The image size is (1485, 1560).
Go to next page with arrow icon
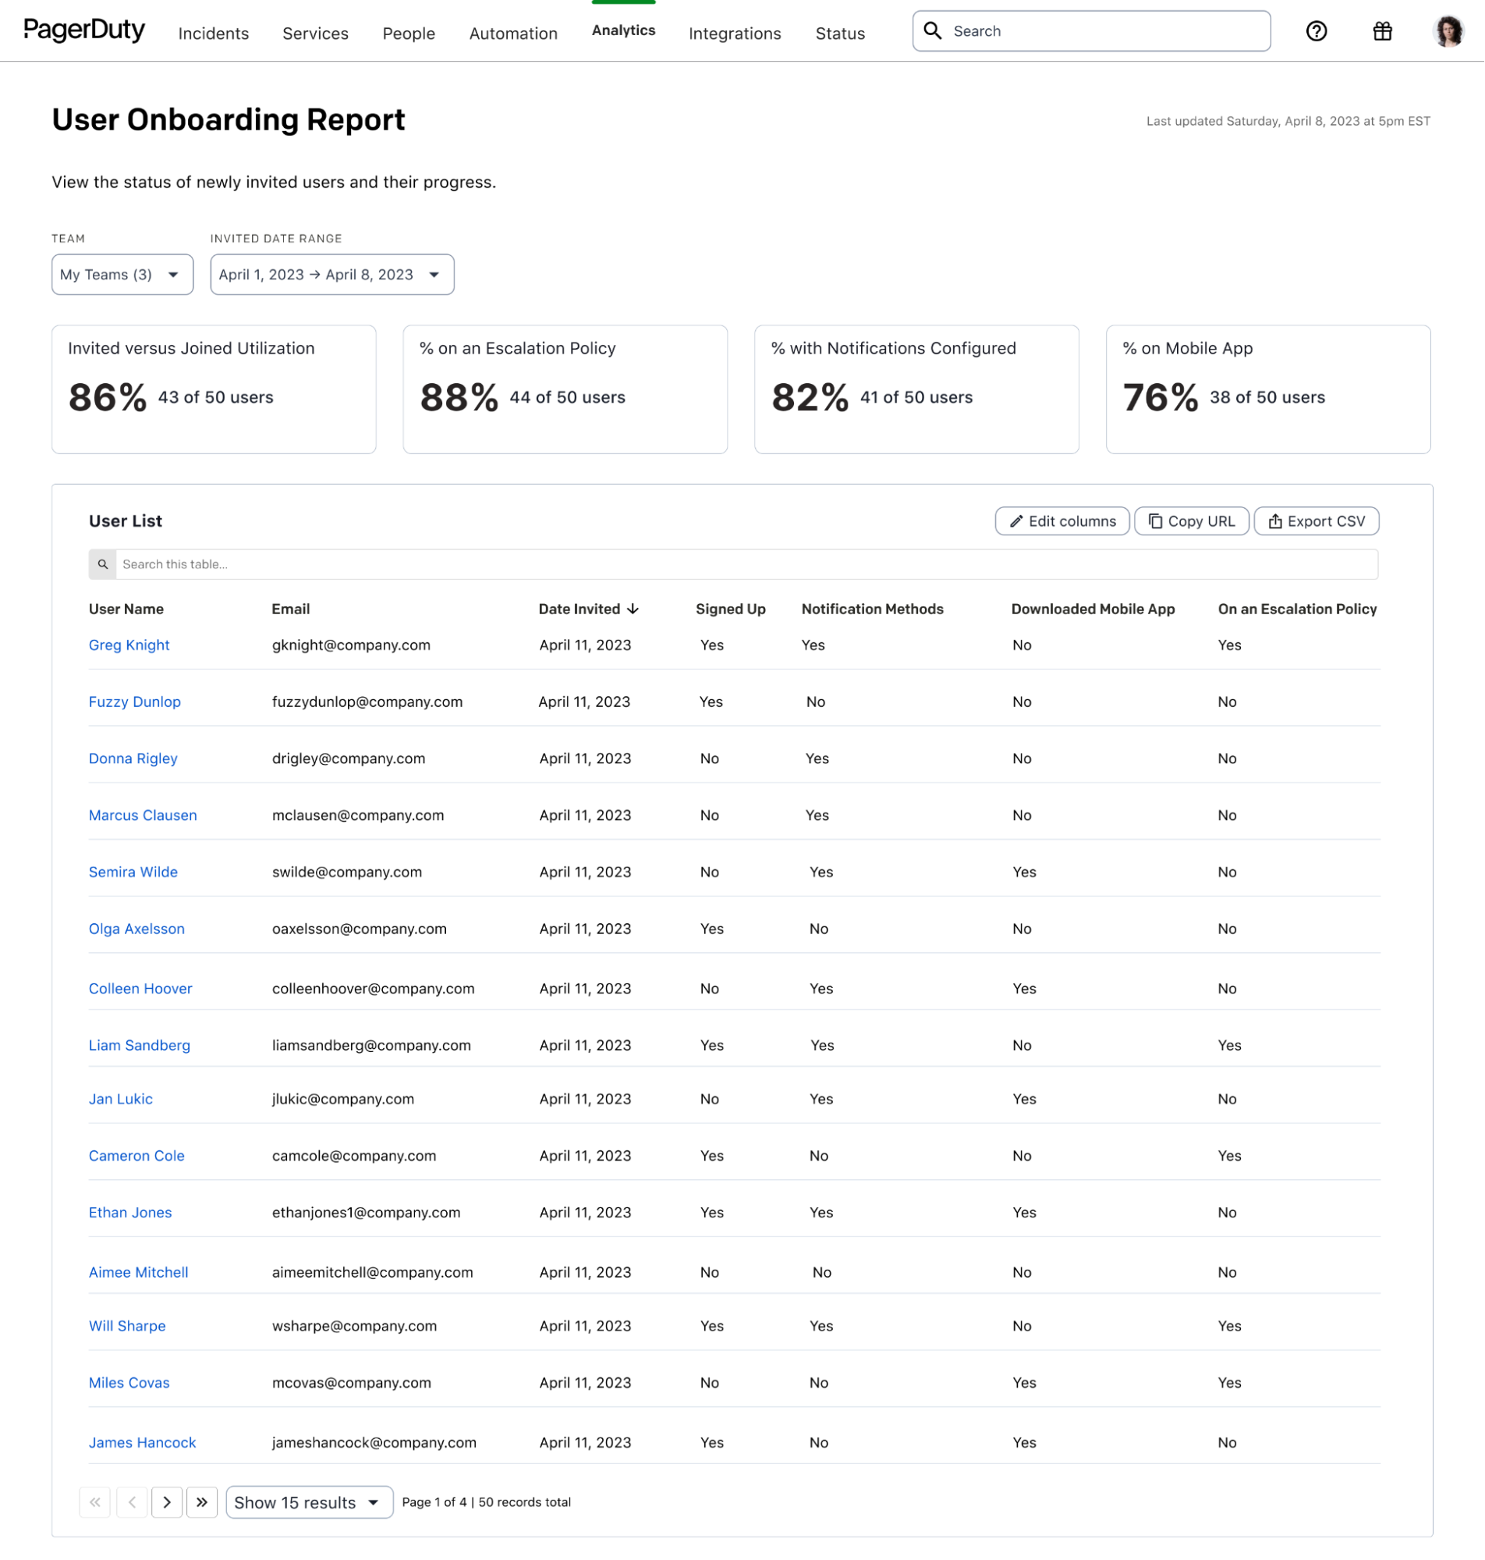167,1501
